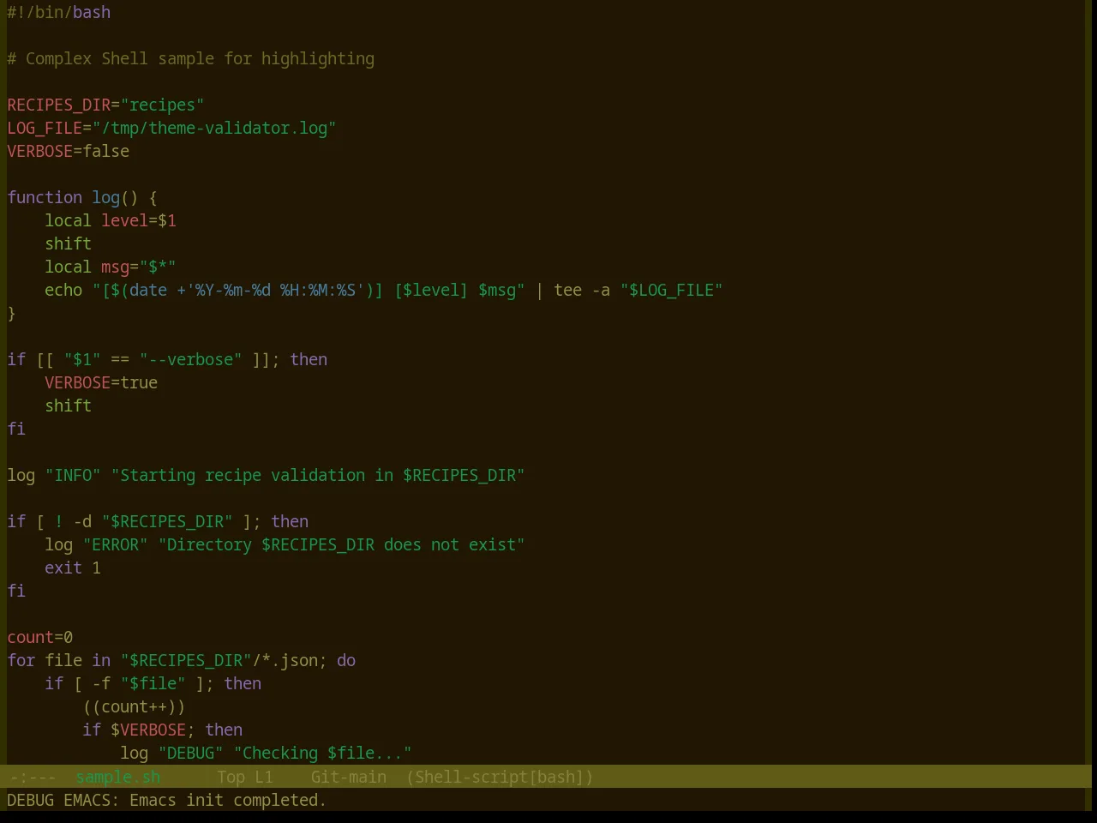The height and width of the screenshot is (823, 1097).
Task: Click the -:--- buffer status flags
Action: pos(33,777)
